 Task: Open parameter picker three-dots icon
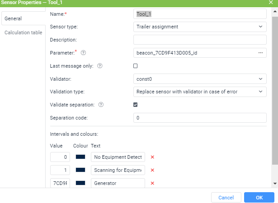(260, 53)
